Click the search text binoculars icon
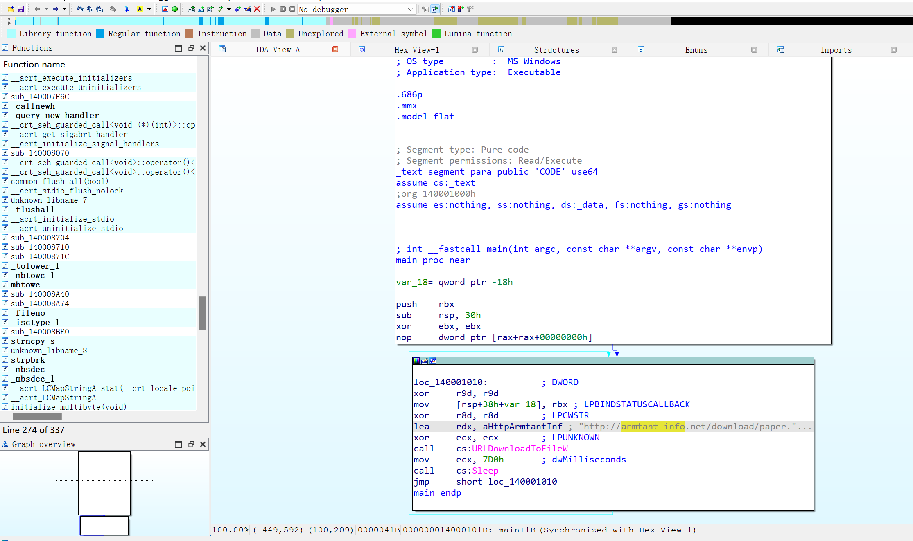The height and width of the screenshot is (541, 913). point(90,9)
